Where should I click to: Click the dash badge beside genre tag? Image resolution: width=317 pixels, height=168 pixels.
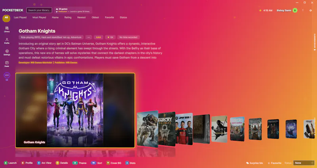point(88,37)
